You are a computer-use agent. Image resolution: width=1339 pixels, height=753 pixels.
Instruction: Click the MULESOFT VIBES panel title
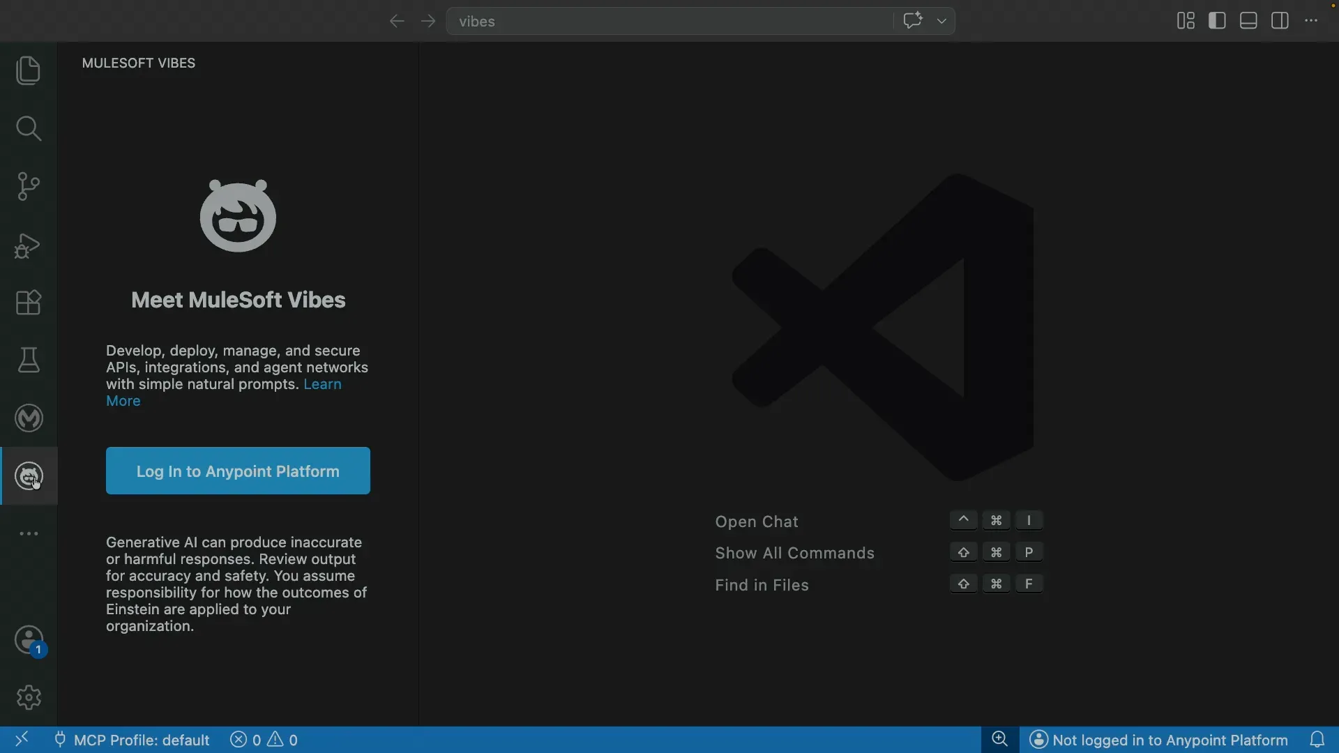click(139, 63)
